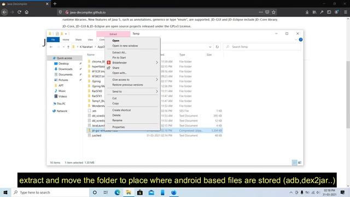Save to Pocket icon in address bar
The image size is (350, 197).
coord(267,12)
